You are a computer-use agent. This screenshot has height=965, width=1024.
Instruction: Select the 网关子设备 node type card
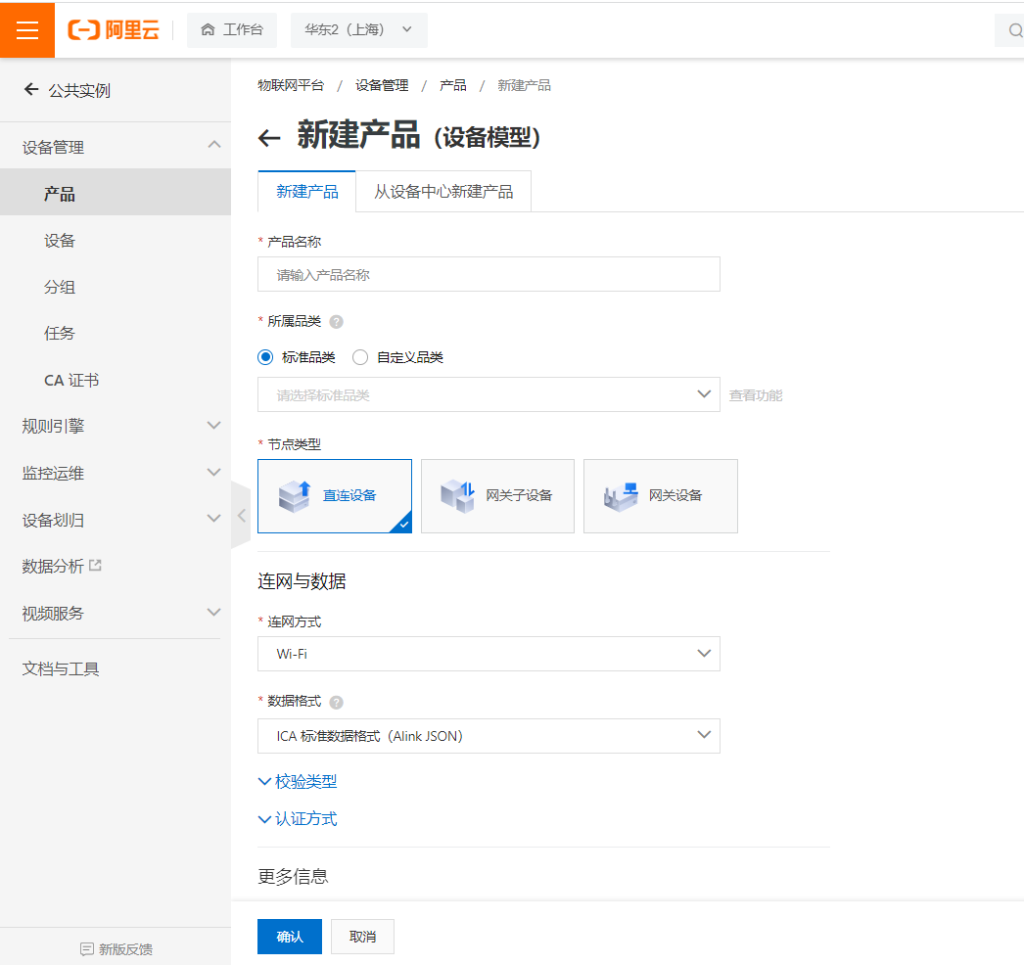point(497,496)
